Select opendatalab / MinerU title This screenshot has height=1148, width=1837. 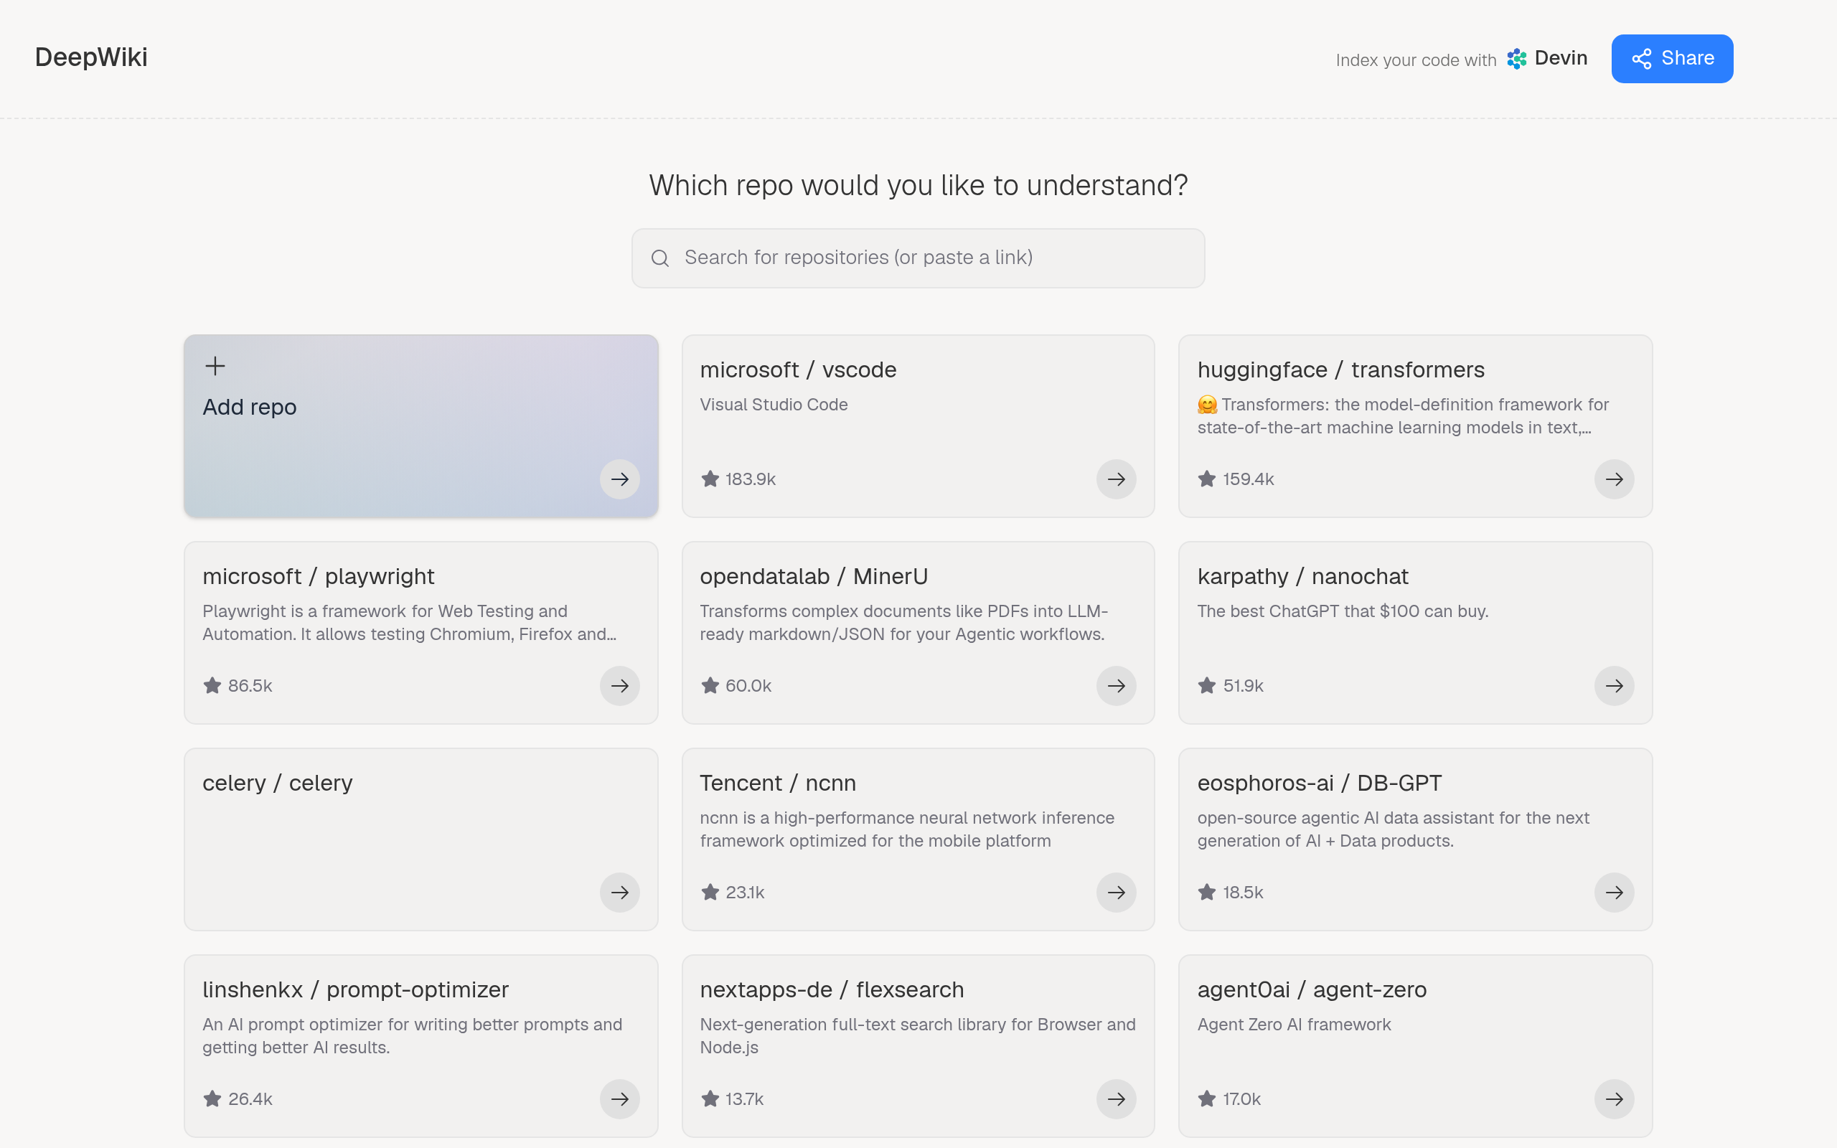(x=814, y=576)
